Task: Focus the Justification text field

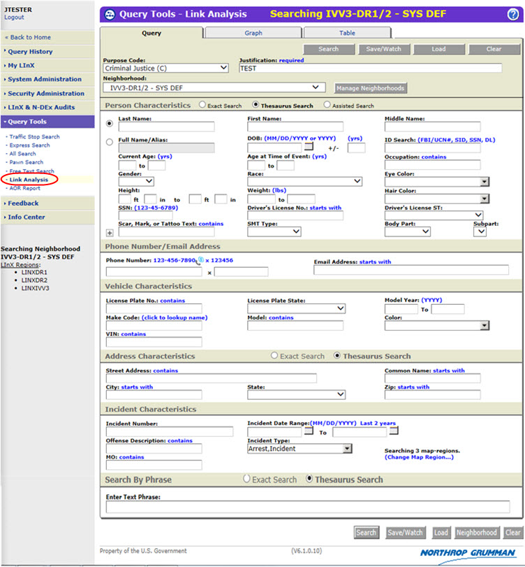Action: pyautogui.click(x=371, y=69)
